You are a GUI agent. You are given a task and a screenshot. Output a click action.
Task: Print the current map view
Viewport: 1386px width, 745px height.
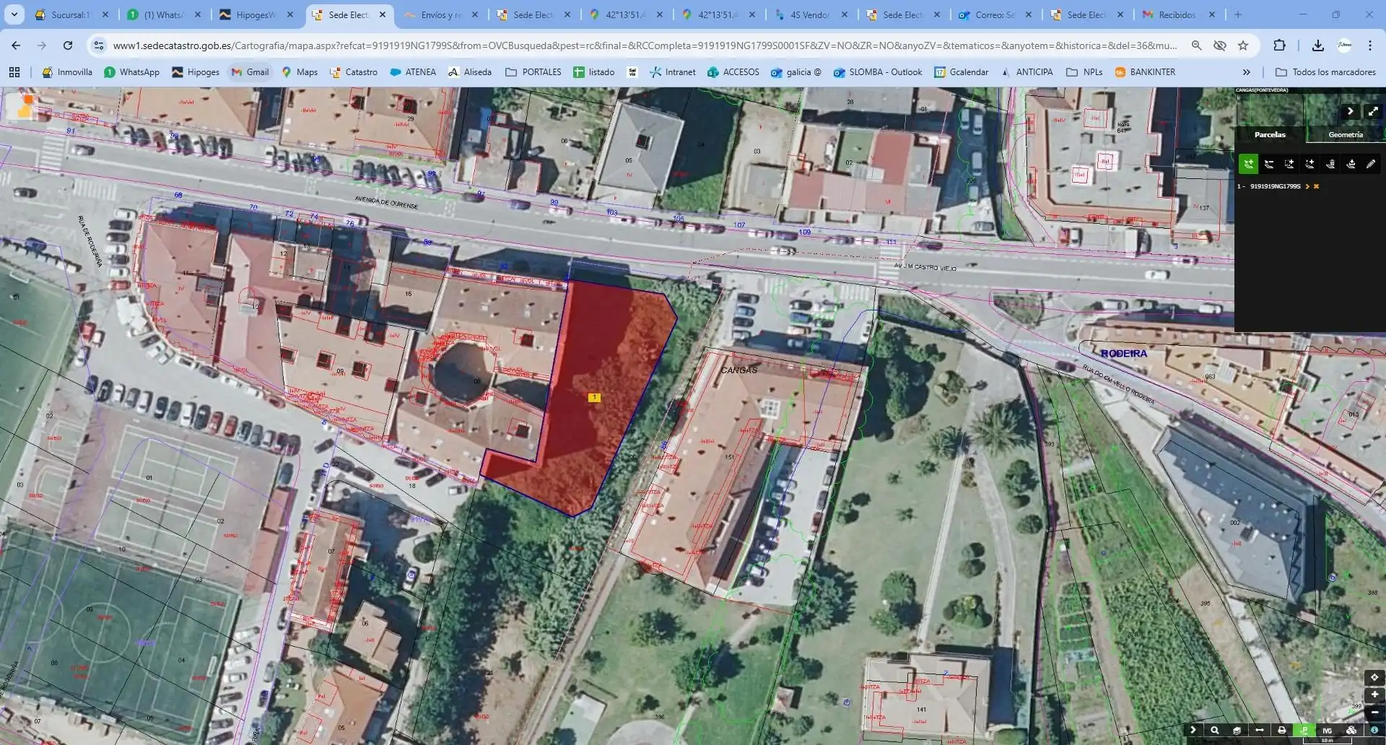tap(1282, 731)
